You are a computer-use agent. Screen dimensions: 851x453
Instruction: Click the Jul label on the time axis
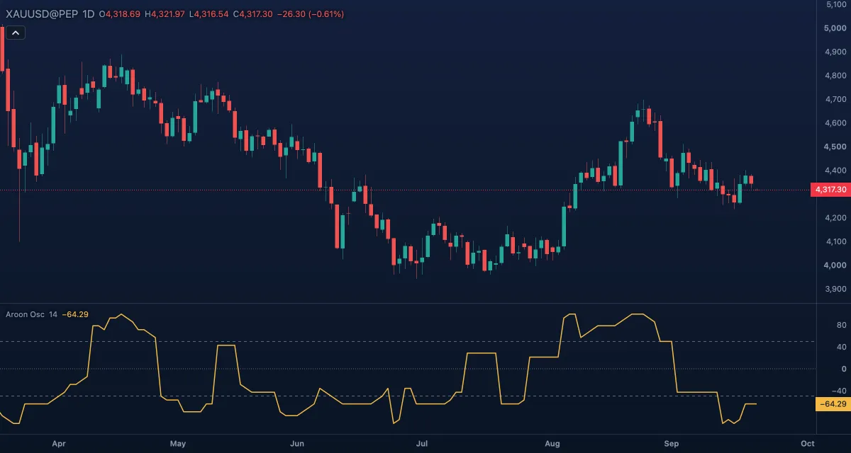click(421, 444)
